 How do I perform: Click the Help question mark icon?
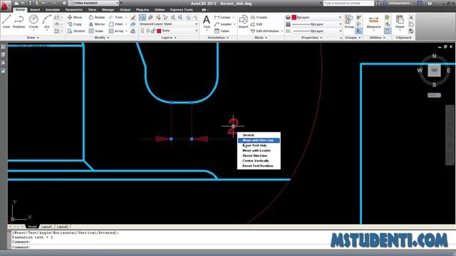coord(430,3)
